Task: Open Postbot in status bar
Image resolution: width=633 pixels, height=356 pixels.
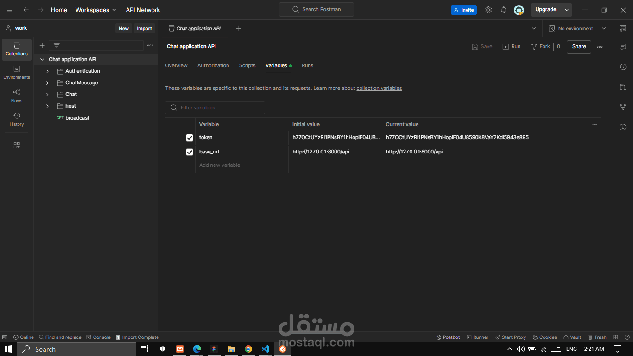Action: 448,337
